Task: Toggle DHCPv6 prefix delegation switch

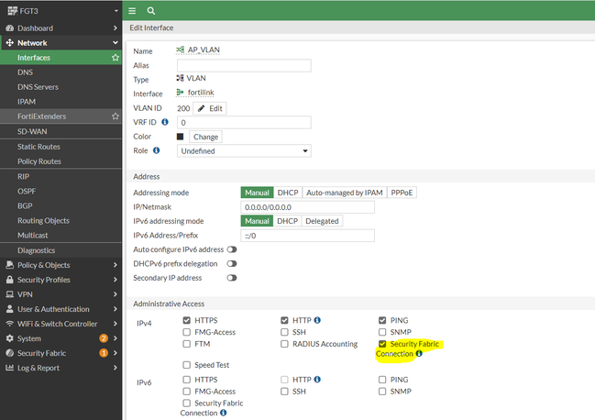Action: point(232,264)
